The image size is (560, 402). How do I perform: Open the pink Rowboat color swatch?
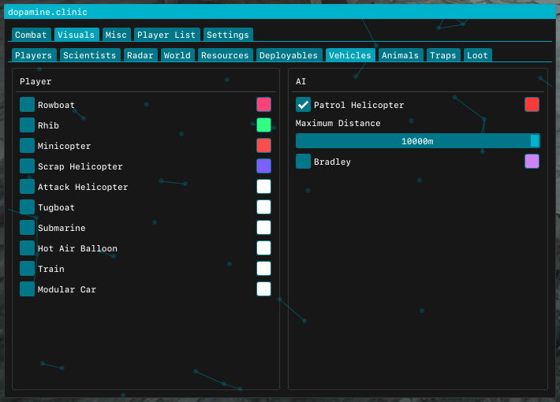263,105
